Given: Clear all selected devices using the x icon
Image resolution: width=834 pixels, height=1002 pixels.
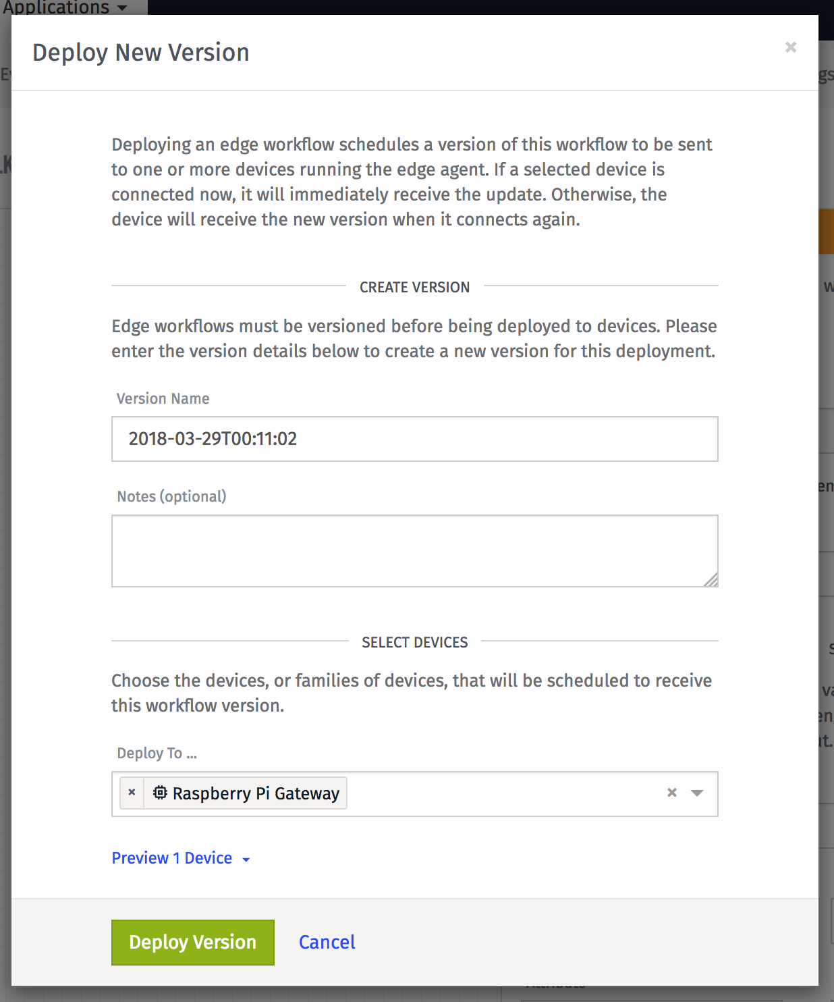Looking at the screenshot, I should (672, 793).
